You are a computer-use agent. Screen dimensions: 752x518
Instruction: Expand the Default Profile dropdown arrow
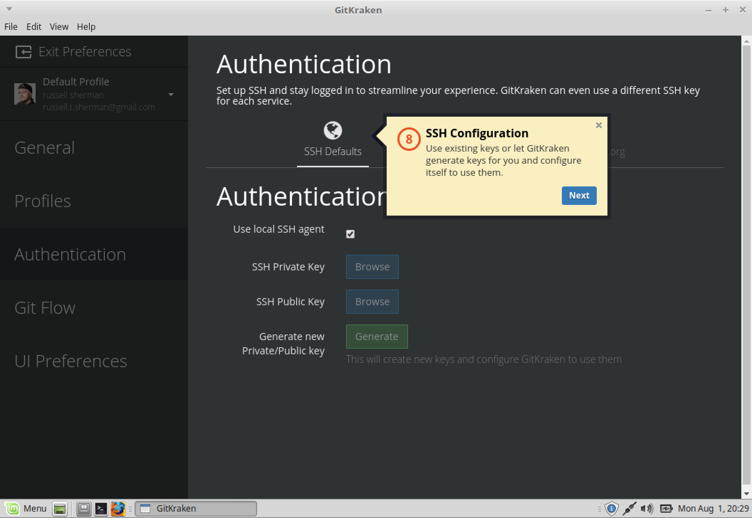pos(171,94)
